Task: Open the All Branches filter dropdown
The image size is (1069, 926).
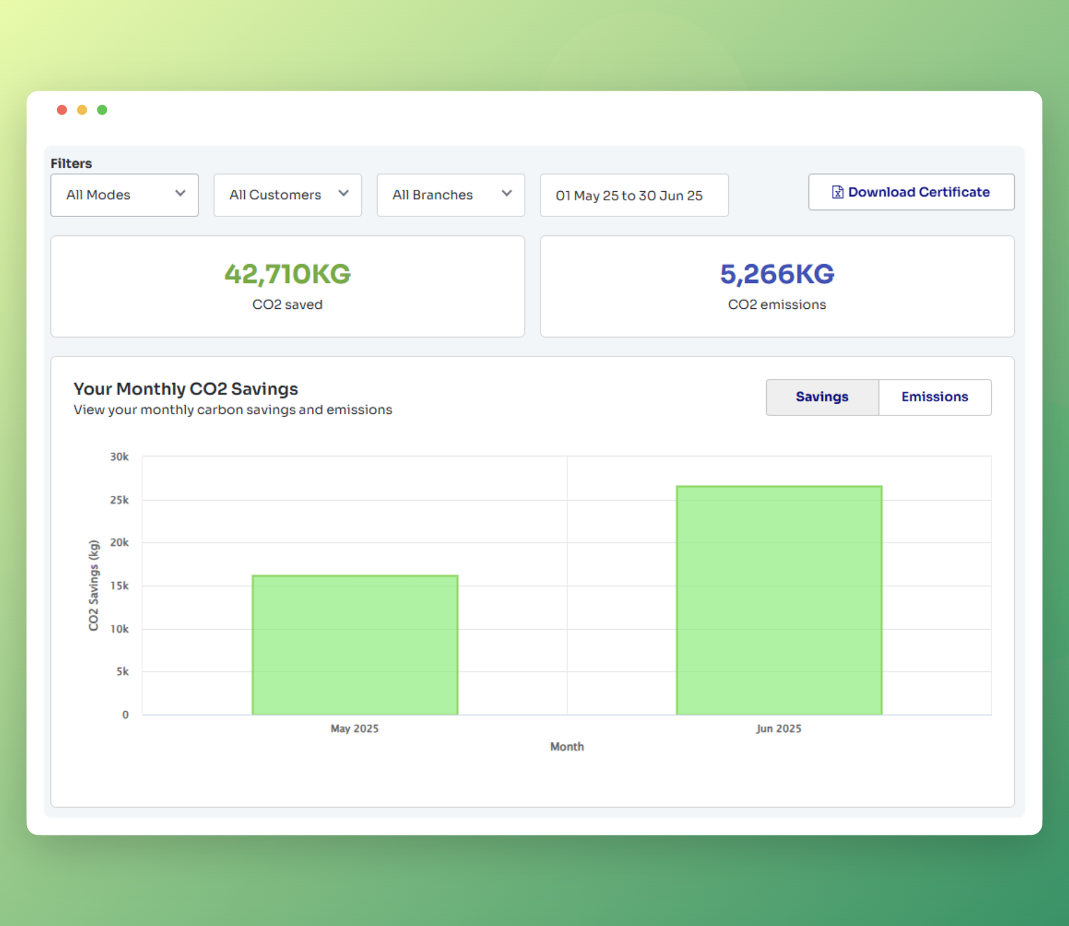Action: [x=451, y=195]
